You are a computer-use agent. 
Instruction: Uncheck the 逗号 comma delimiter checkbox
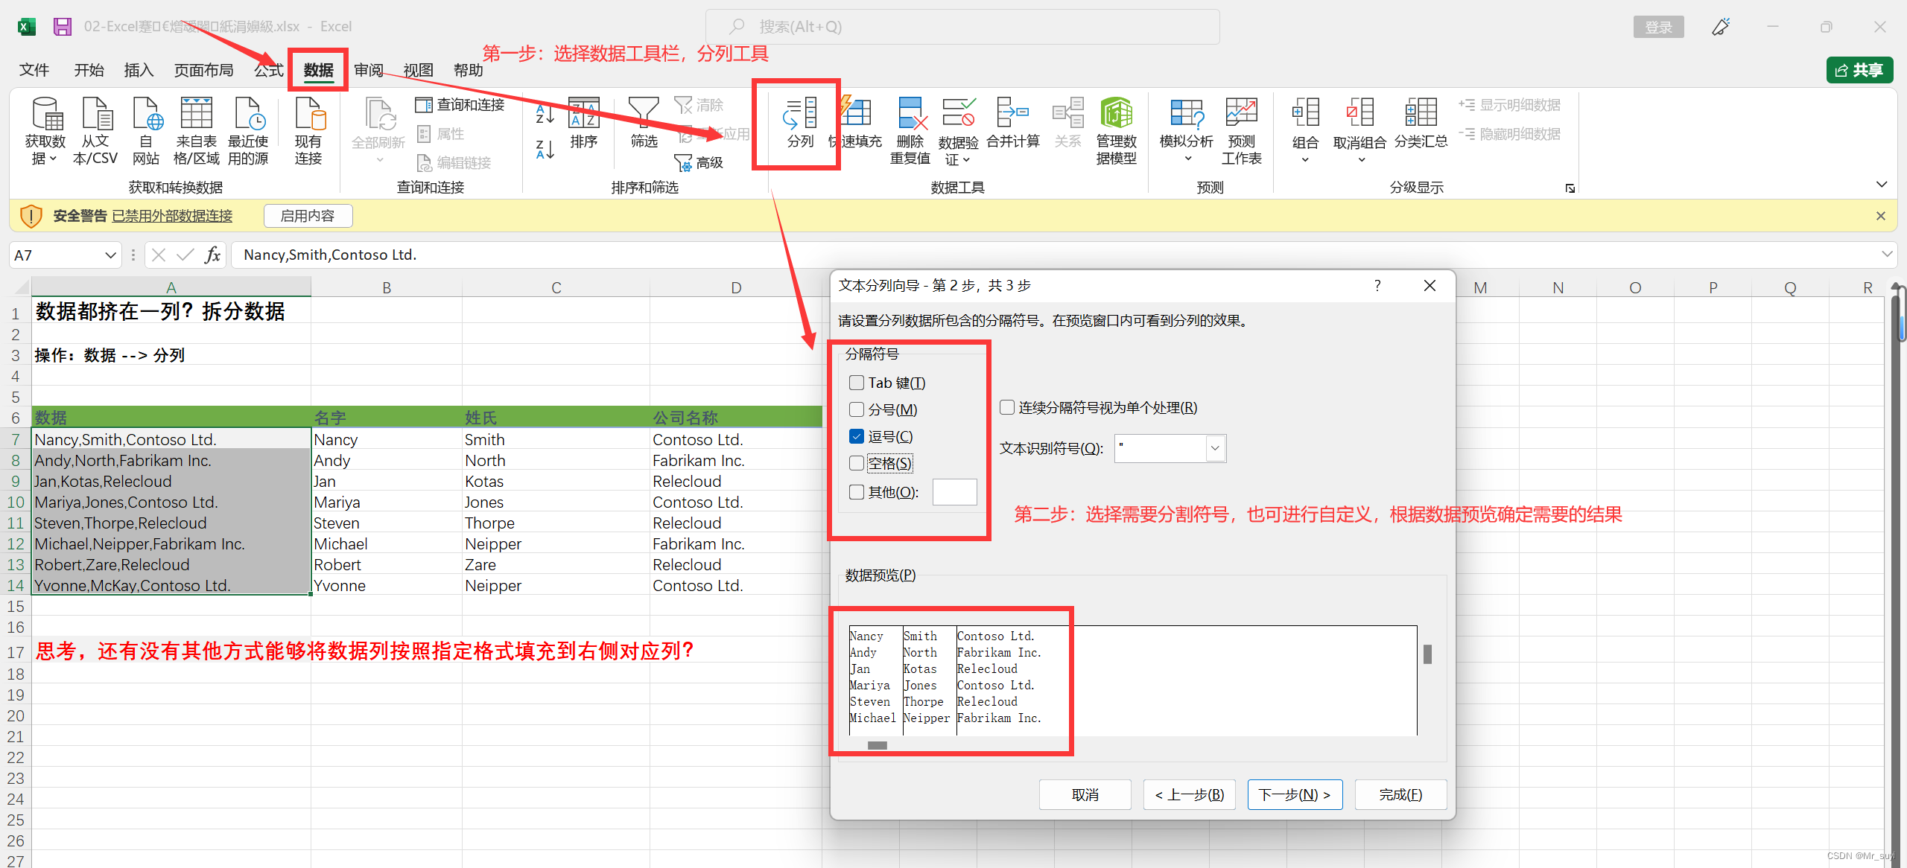pyautogui.click(x=857, y=436)
